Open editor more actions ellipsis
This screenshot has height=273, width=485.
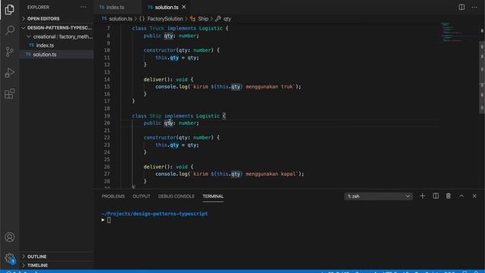pos(474,7)
